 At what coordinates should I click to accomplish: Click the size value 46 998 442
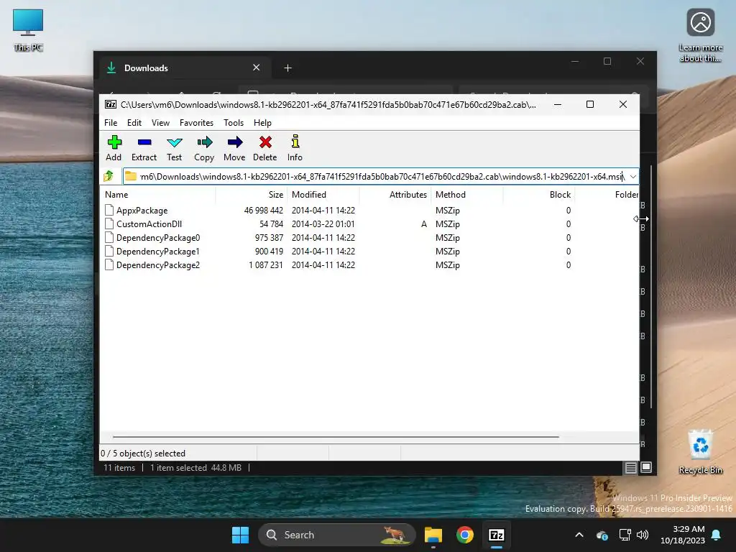click(x=263, y=211)
